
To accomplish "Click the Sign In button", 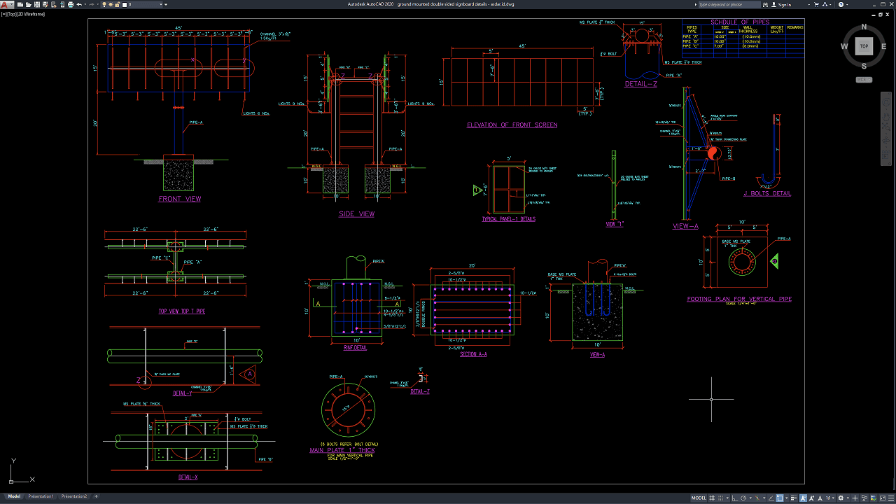I will click(781, 4).
